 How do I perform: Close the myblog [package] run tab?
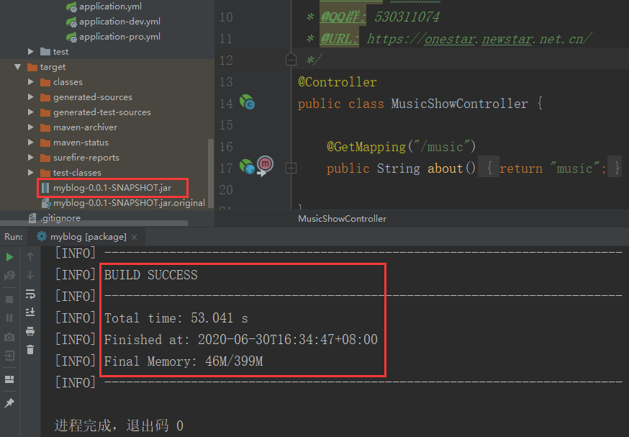(135, 237)
